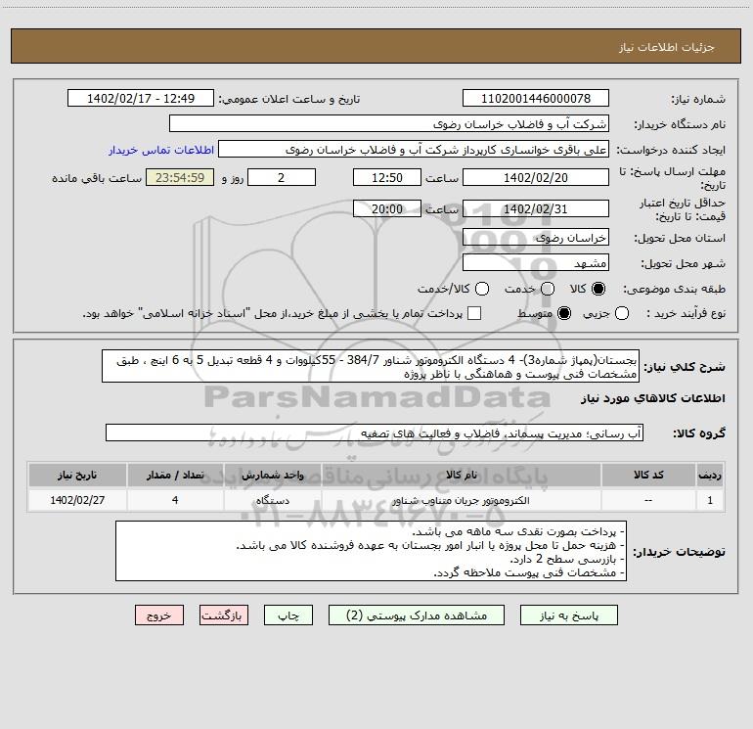Click the delivery city field مشهد
The image size is (753, 729).
click(x=536, y=263)
